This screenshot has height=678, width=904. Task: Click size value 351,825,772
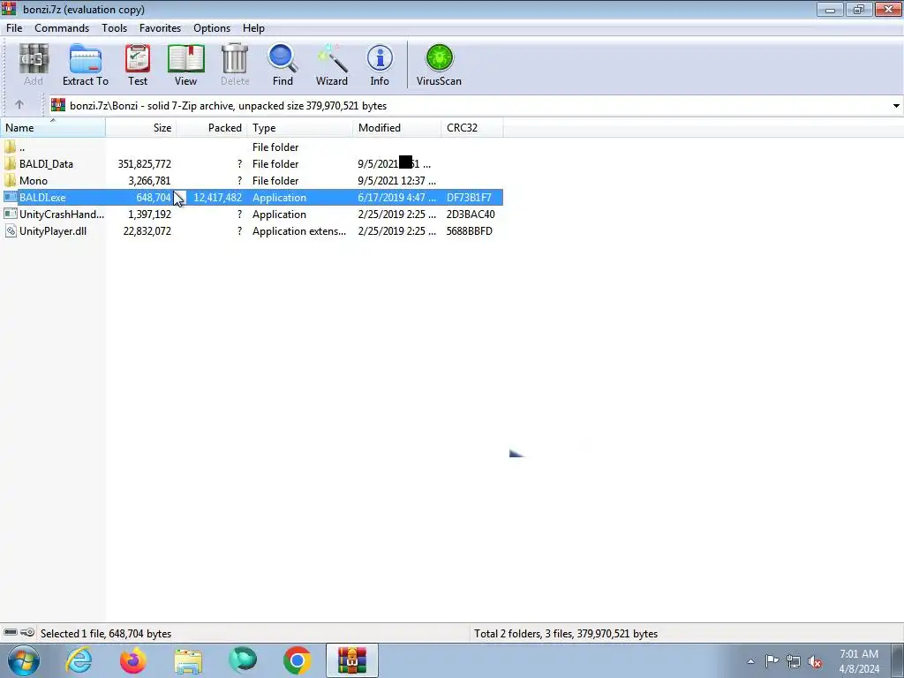(x=144, y=163)
